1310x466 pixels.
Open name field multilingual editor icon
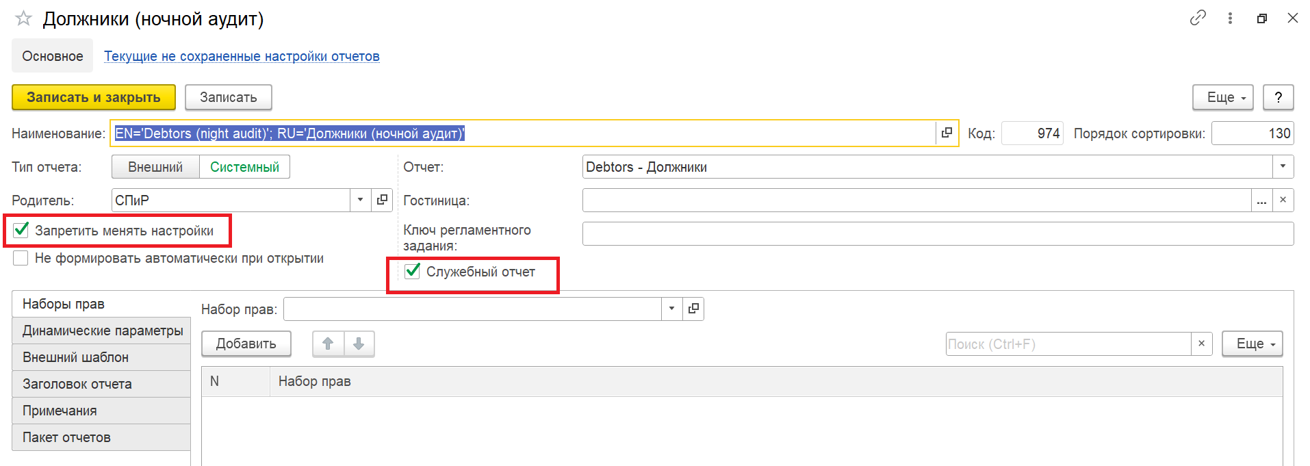click(947, 133)
